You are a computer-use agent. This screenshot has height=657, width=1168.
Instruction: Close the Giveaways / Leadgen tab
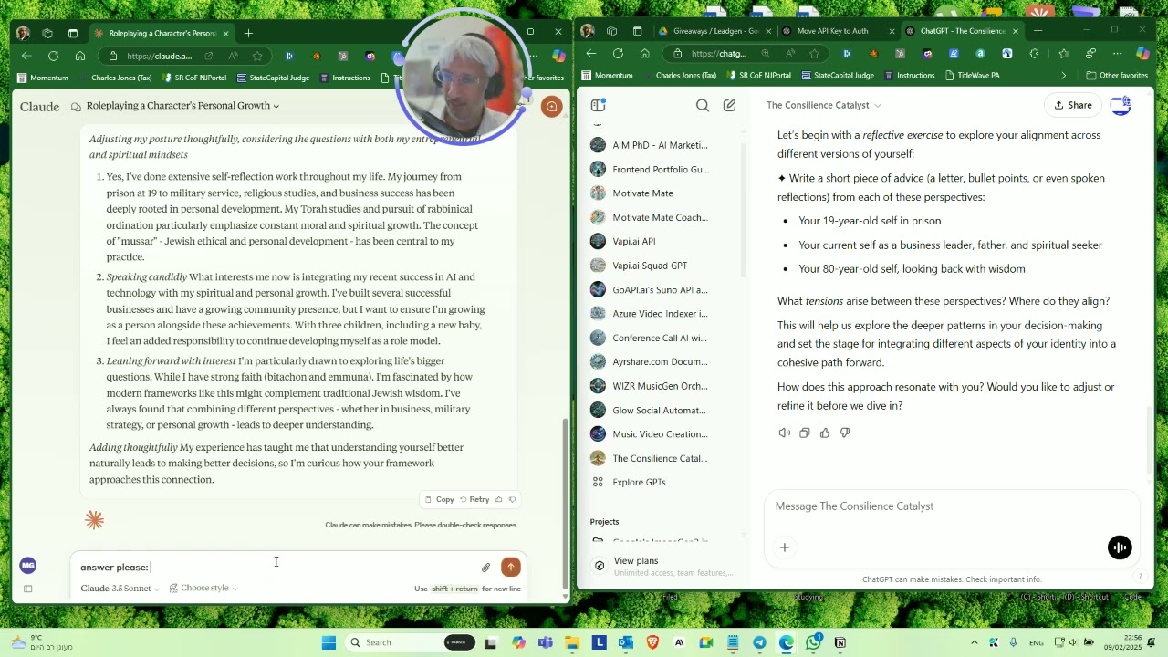coord(768,31)
